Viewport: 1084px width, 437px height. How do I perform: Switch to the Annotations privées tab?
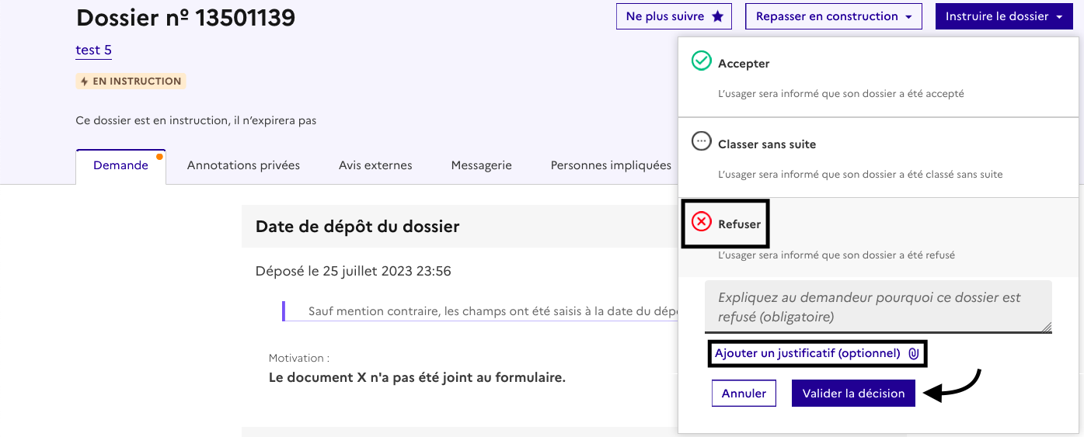point(243,165)
